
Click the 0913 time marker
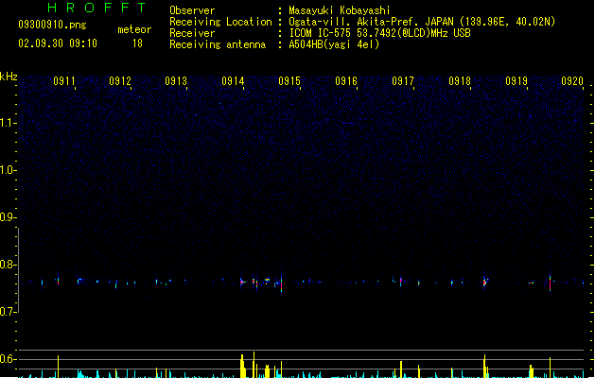point(176,81)
